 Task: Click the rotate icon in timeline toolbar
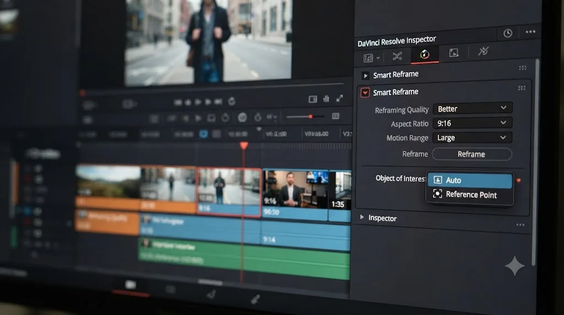(x=225, y=118)
